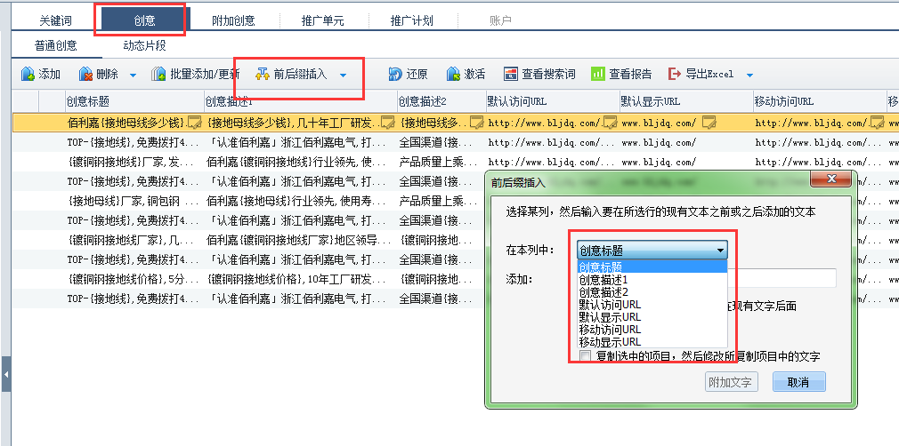The height and width of the screenshot is (446, 899).
Task: Choose 默认访问URL in the column list
Action: tap(610, 305)
